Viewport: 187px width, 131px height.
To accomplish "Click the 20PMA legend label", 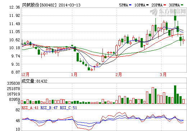I will coord(157,5).
